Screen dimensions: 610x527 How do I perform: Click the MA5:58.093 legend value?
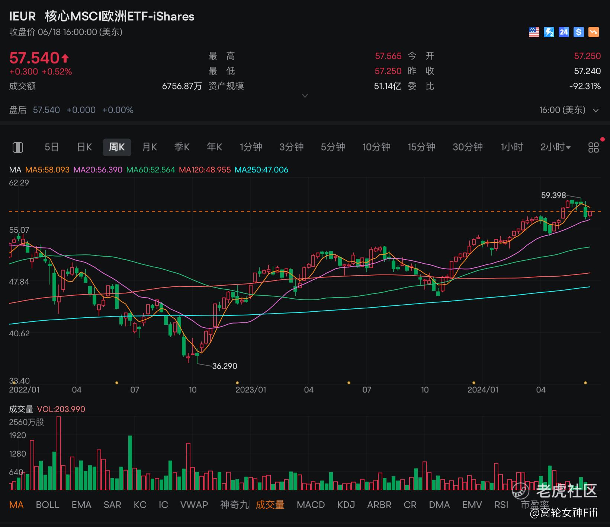(x=47, y=170)
